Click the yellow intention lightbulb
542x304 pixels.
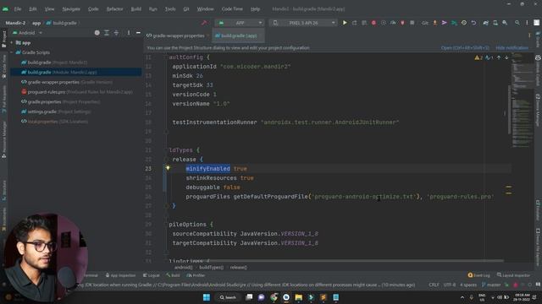coord(168,168)
